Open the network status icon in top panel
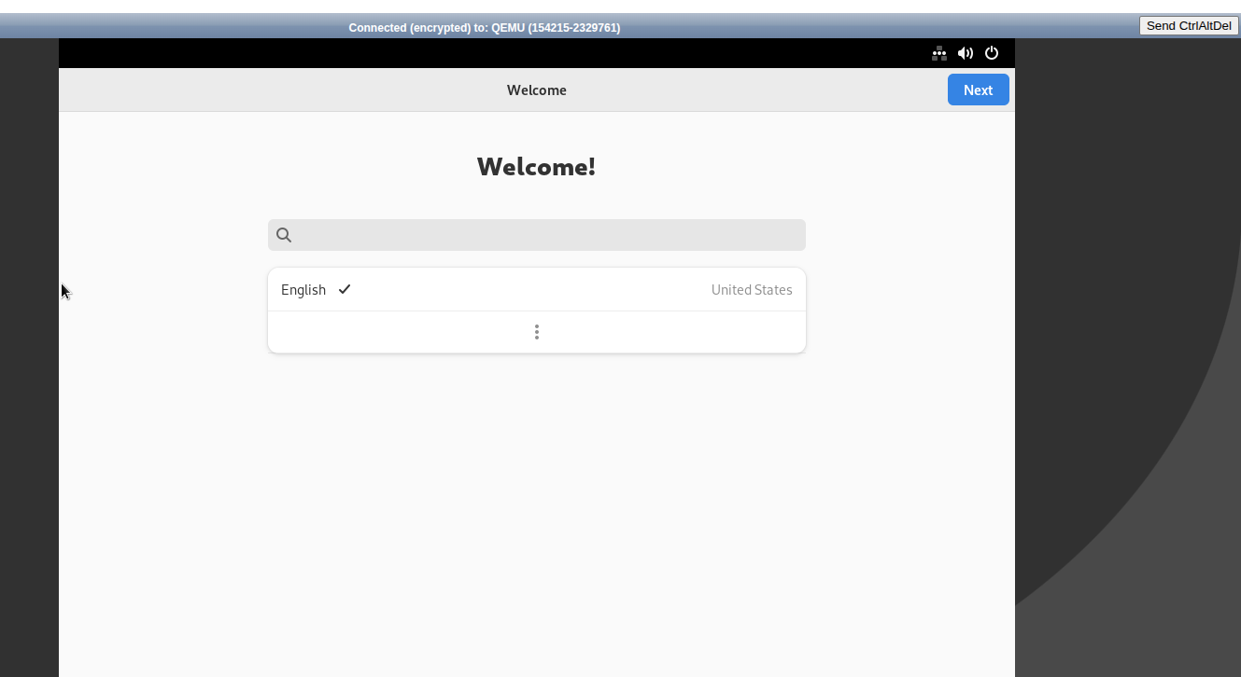 (x=938, y=53)
